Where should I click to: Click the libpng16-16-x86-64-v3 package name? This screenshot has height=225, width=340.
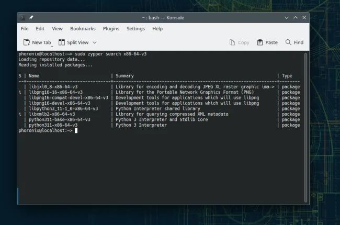coord(56,92)
